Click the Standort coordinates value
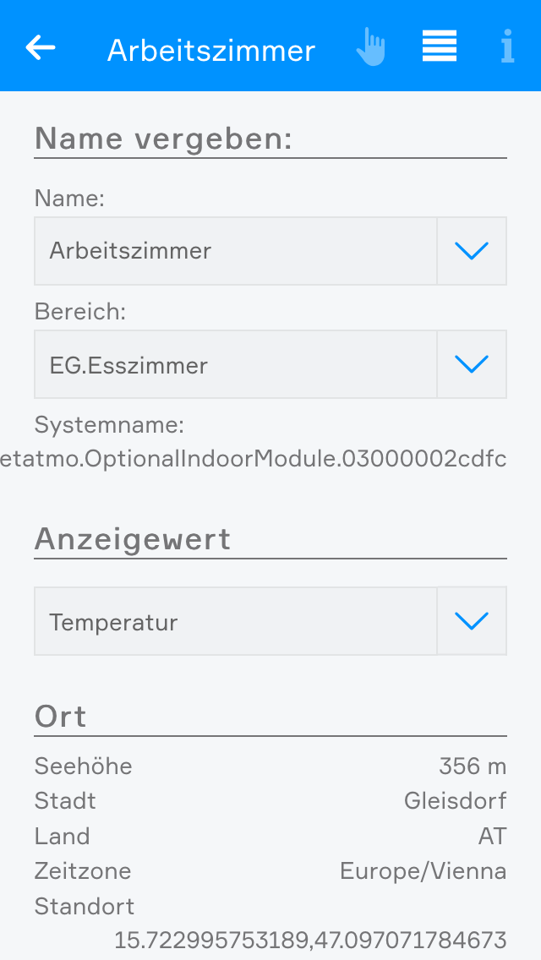Screen dimensions: 541x960 coord(310,940)
